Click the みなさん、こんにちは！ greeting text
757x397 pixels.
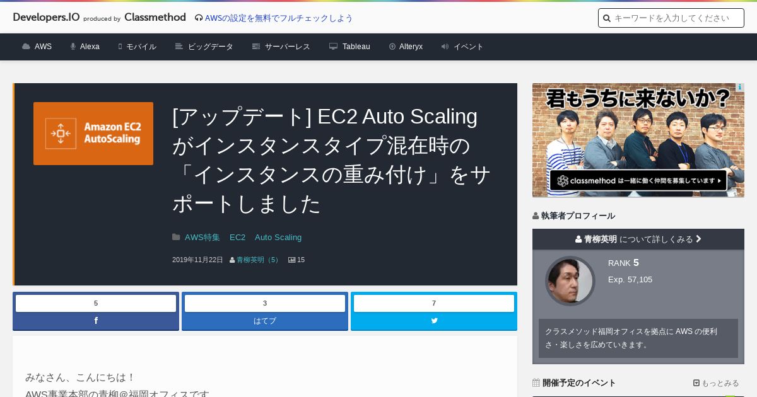[x=81, y=377]
